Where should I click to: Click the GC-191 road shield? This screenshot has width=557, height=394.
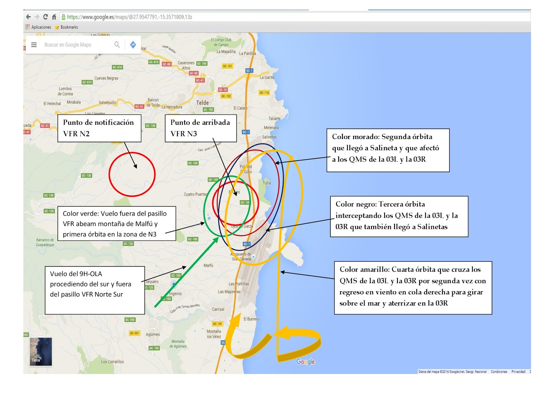pyautogui.click(x=218, y=324)
